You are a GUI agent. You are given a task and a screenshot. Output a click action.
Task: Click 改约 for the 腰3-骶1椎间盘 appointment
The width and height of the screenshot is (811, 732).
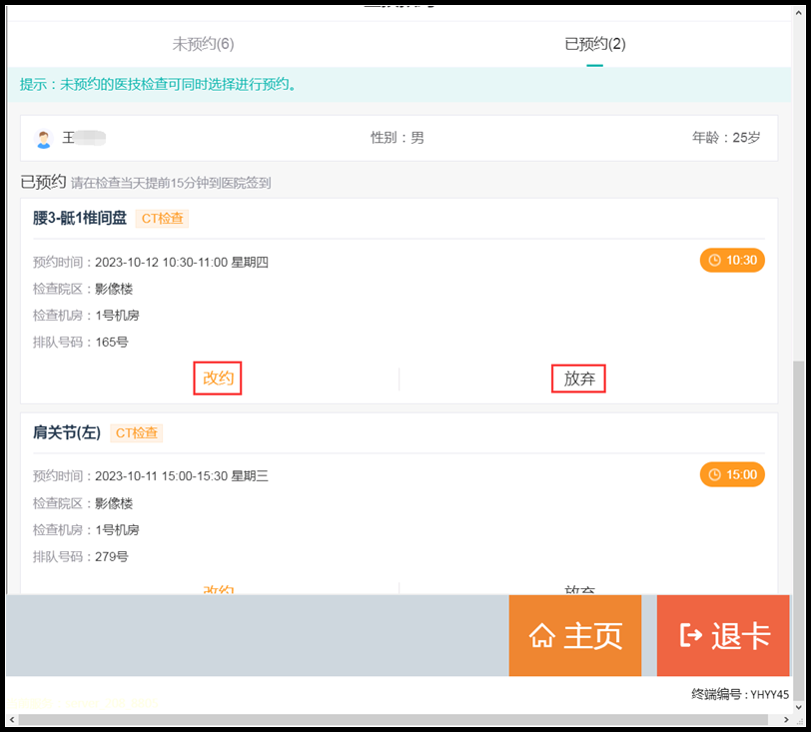(217, 378)
